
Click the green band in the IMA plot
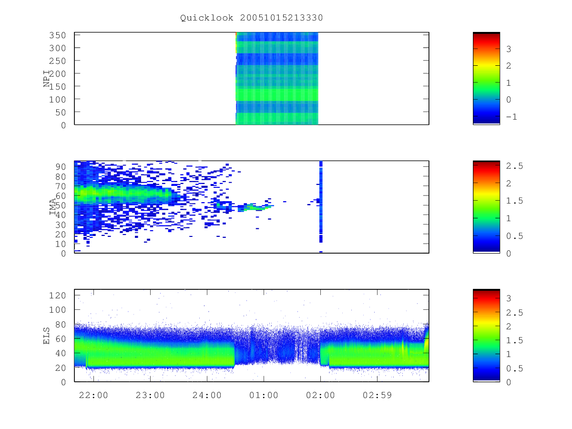(124, 194)
